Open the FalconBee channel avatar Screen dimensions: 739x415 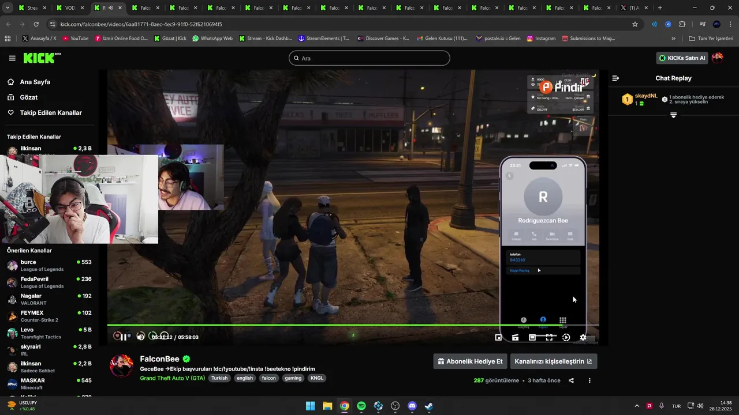[x=121, y=366]
